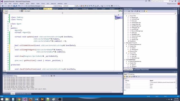The width and height of the screenshot is (180, 101).
Task: Select ResourceManager.cpp in Solution Explorer
Action: pos(137,31)
